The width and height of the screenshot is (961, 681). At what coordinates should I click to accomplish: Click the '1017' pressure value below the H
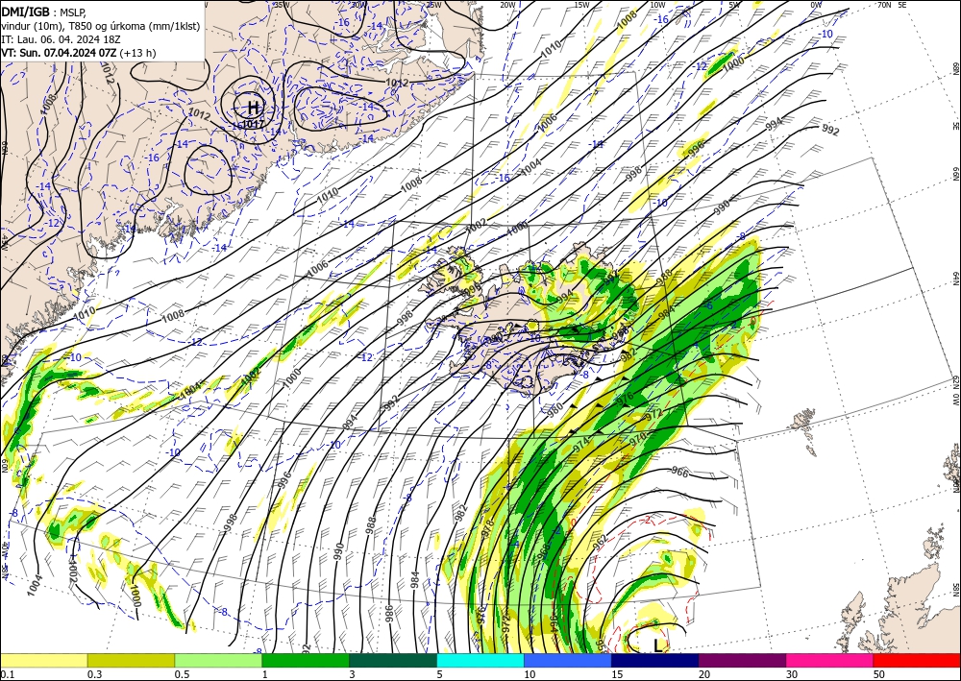(253, 124)
